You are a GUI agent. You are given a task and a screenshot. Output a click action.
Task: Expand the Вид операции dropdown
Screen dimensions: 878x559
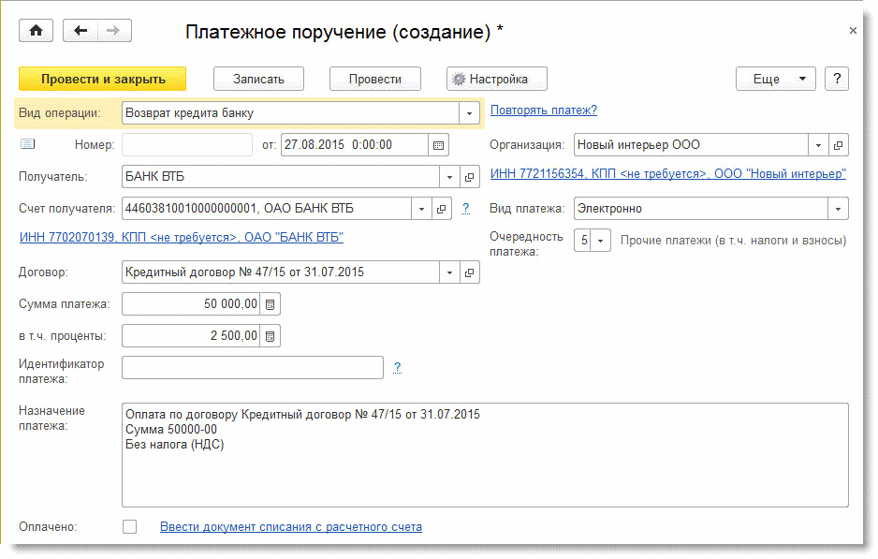click(470, 113)
